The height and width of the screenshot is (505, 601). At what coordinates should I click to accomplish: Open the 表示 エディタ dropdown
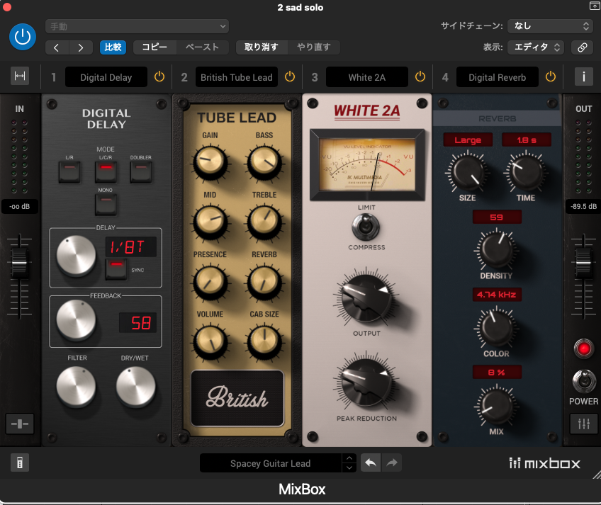536,47
